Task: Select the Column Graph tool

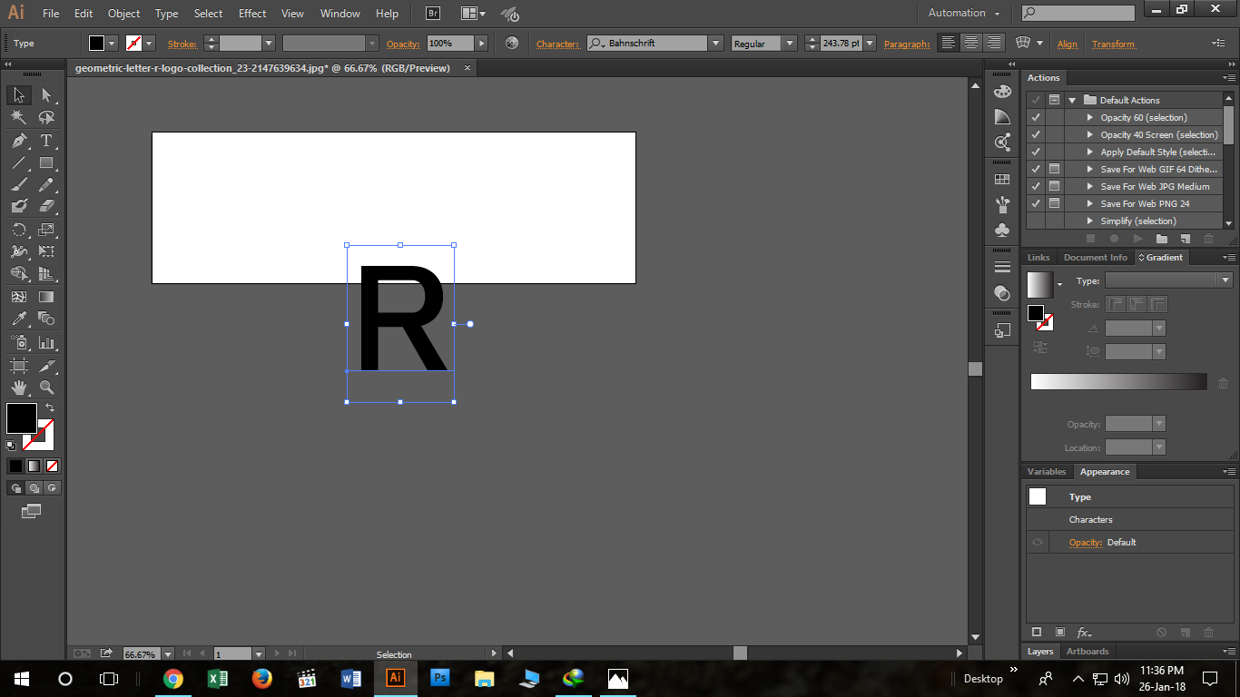Action: 46,343
